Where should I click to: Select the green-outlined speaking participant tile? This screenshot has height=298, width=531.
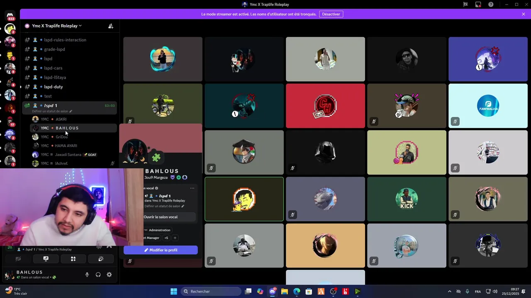tap(244, 199)
